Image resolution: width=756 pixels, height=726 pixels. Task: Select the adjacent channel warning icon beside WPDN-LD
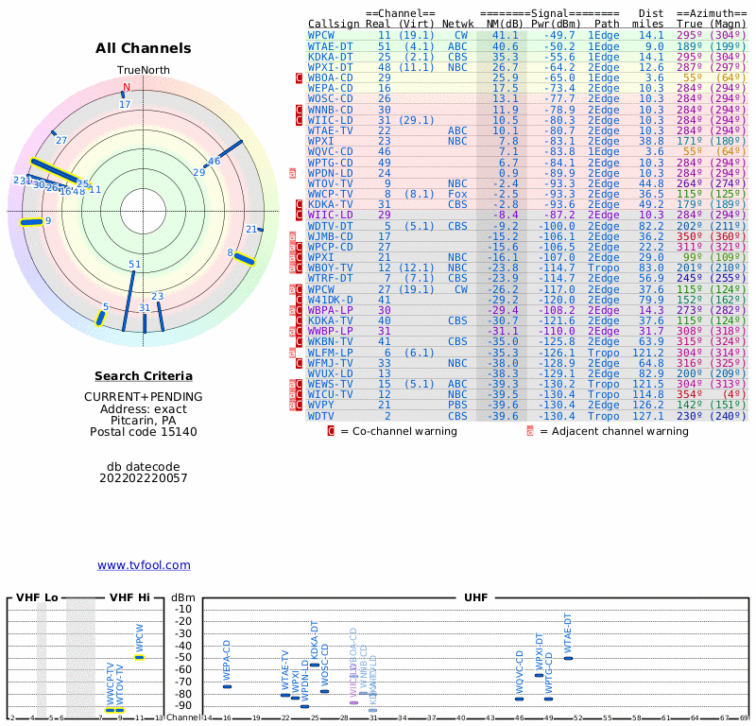click(x=293, y=173)
